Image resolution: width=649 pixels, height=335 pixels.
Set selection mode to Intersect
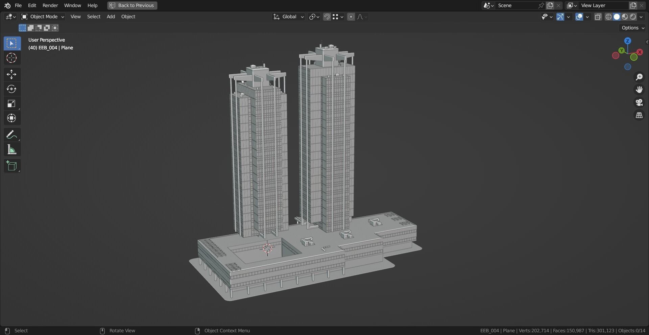[55, 28]
